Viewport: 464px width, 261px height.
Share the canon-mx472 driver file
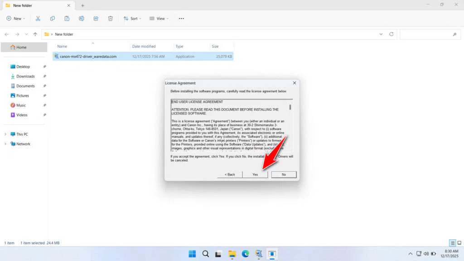tap(96, 18)
